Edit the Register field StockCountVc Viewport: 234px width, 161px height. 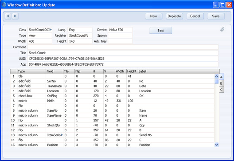coord(80,35)
